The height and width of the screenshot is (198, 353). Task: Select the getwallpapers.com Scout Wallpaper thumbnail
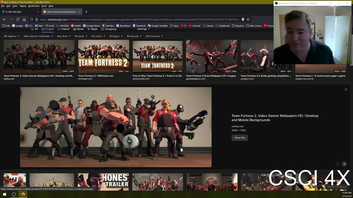click(212, 56)
